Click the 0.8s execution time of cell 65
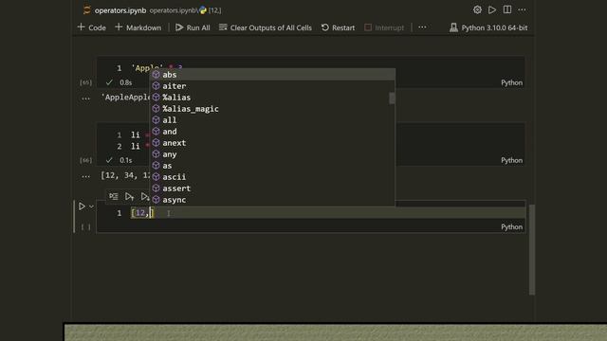 [125, 82]
